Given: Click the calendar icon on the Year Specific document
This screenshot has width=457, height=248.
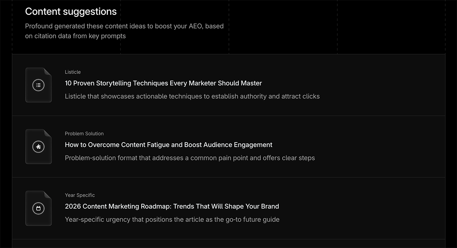Looking at the screenshot, I should pyautogui.click(x=38, y=208).
